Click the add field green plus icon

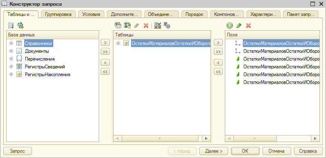[229, 26]
